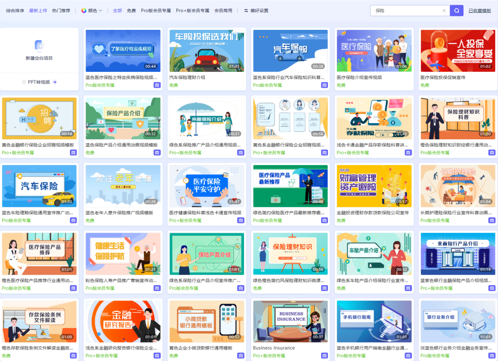The width and height of the screenshot is (498, 361).
Task: Open the 车险投保选我们 template thumbnail
Action: coord(206,51)
